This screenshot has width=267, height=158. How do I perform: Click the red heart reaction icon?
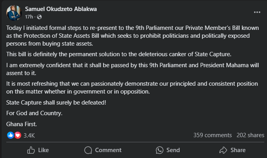(x=17, y=135)
